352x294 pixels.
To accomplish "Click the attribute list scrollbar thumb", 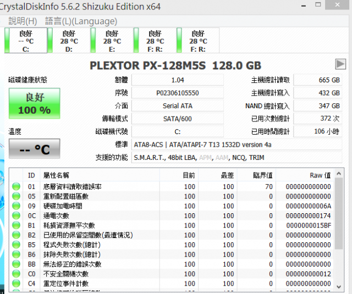I will click(x=339, y=213).
